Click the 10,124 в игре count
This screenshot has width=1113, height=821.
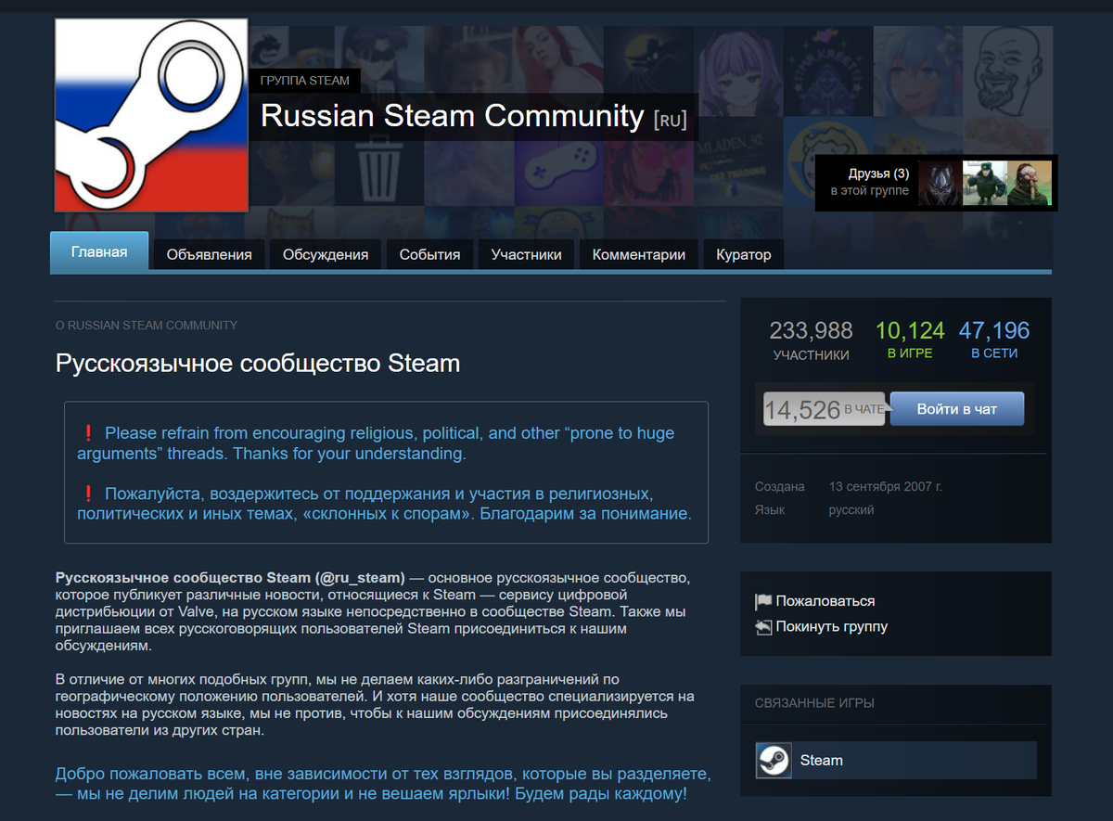910,340
